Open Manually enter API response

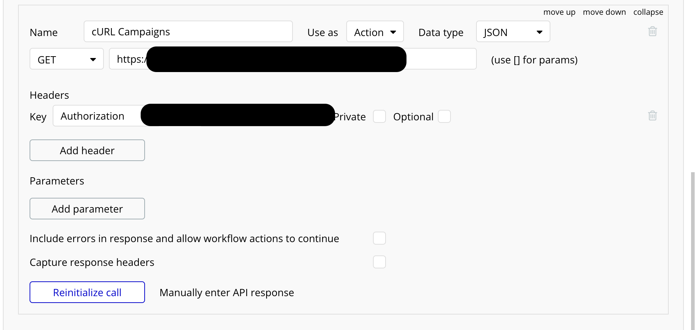pos(227,293)
